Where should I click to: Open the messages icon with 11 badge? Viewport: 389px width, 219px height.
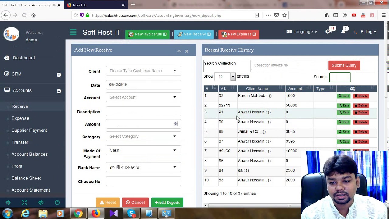pos(328,31)
